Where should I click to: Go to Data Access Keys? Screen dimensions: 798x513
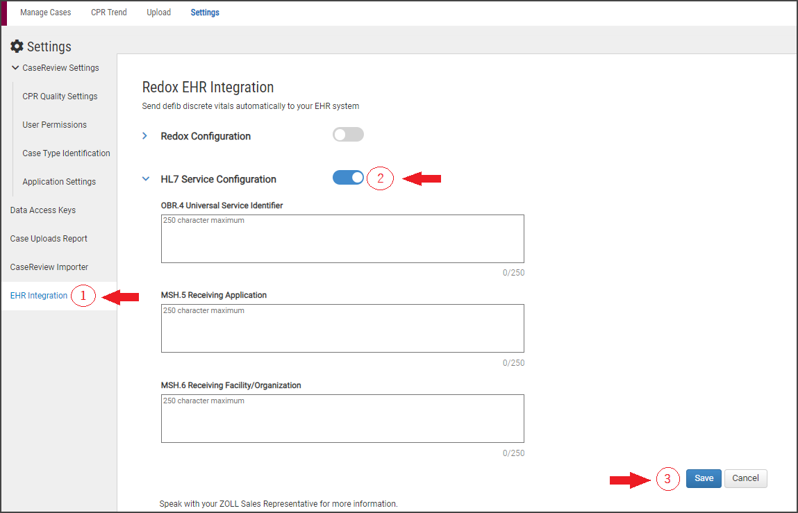43,210
